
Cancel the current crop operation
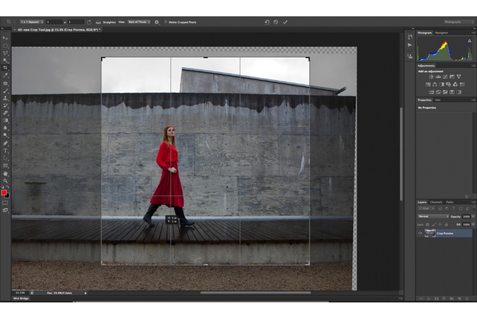tap(276, 22)
